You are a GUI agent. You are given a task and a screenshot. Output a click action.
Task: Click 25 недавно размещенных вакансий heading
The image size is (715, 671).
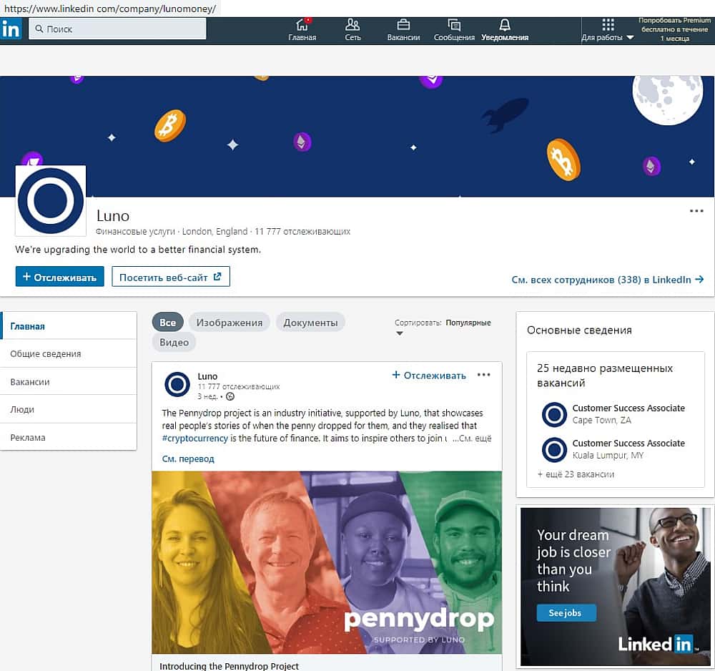(x=605, y=375)
